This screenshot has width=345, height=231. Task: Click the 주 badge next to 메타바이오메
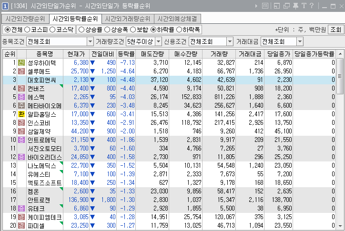21,106
